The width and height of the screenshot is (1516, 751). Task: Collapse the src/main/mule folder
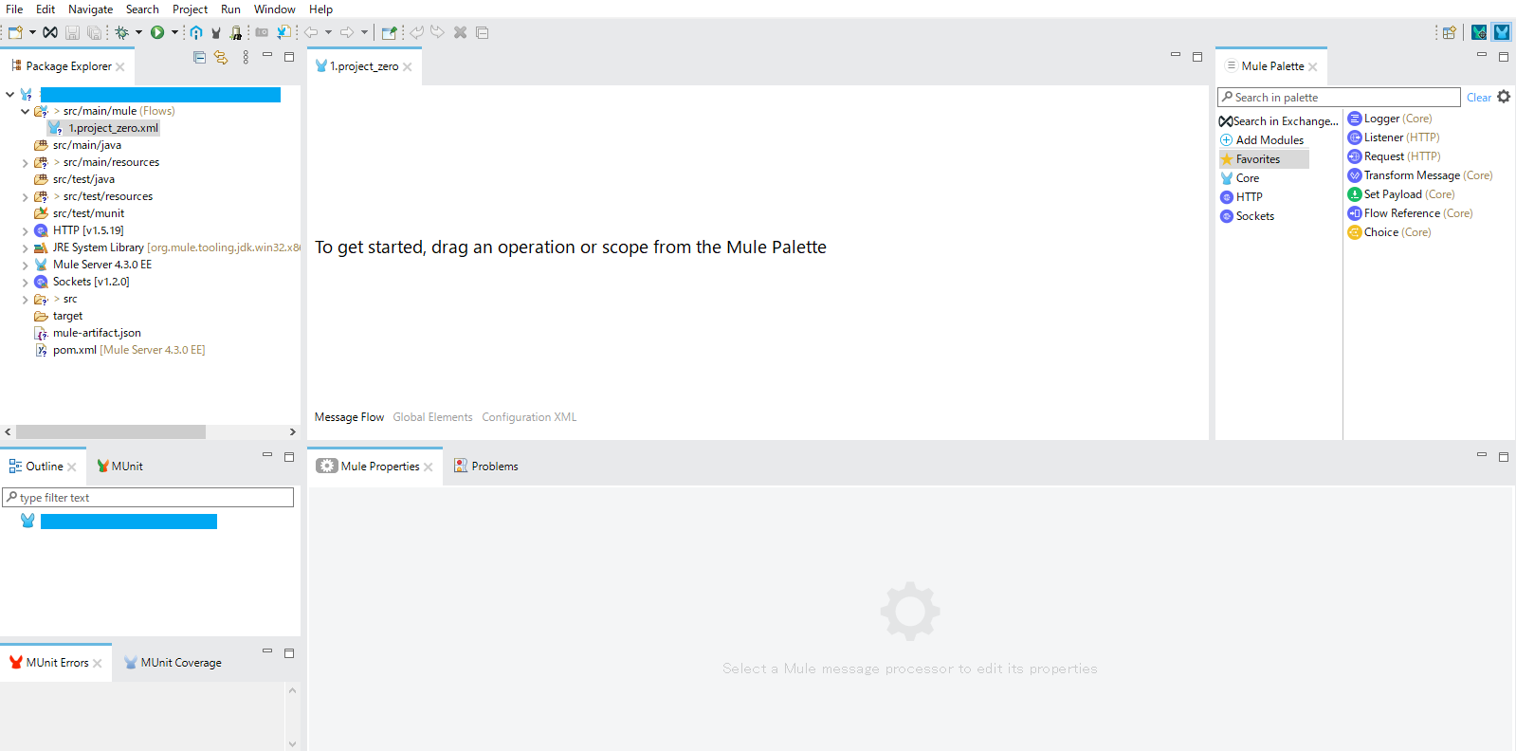click(25, 111)
